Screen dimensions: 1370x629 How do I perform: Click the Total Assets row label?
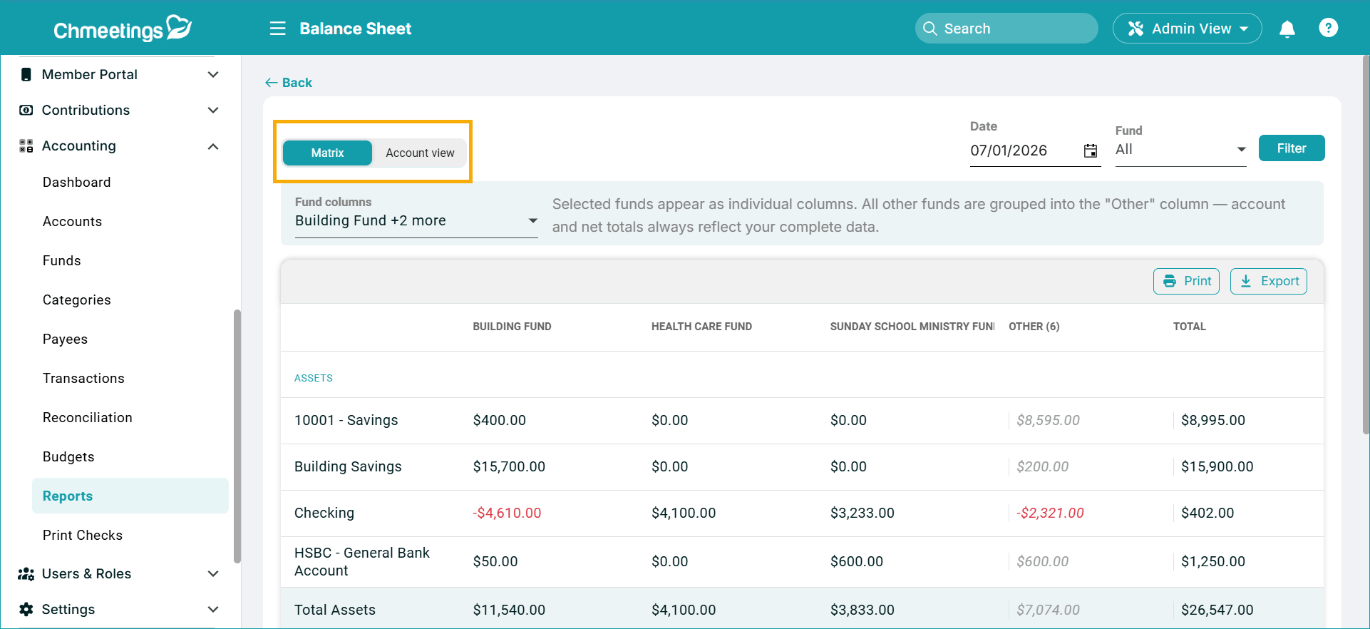pos(335,610)
